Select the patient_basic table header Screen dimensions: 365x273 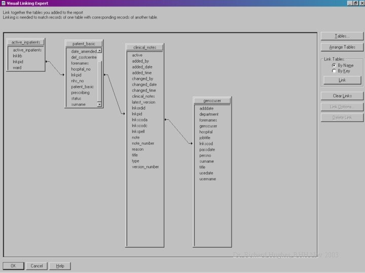tap(84, 43)
